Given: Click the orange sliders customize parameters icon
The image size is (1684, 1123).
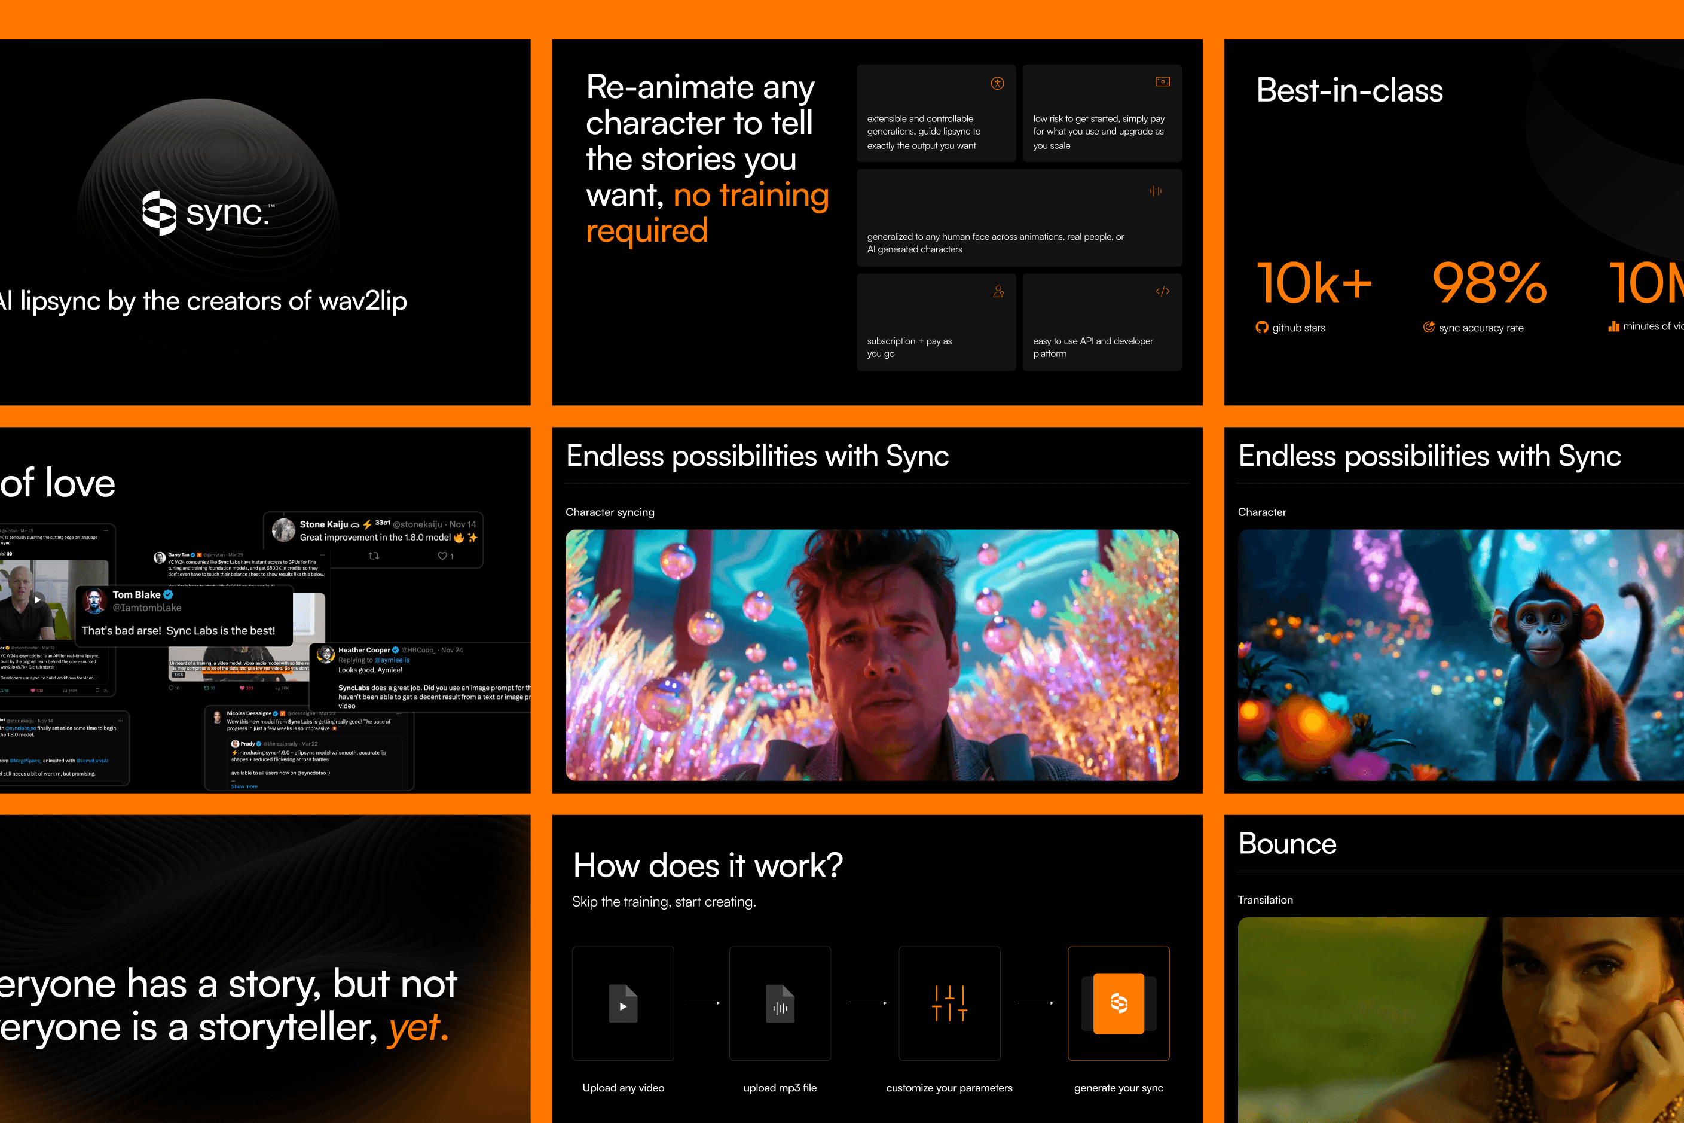Looking at the screenshot, I should click(949, 1003).
